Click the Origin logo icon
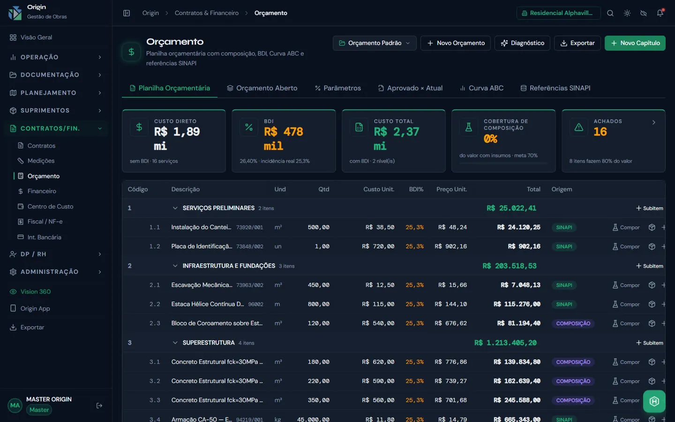The height and width of the screenshot is (422, 675). click(x=15, y=13)
